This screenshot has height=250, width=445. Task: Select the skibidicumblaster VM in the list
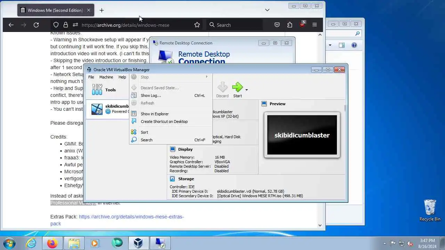(x=108, y=109)
